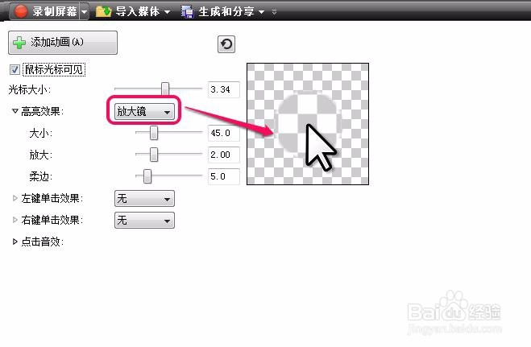Image resolution: width=531 pixels, height=347 pixels.
Task: Click the size value field 45.0
Action: (x=224, y=133)
